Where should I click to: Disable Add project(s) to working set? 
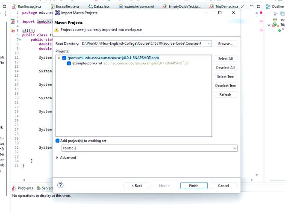(58, 141)
